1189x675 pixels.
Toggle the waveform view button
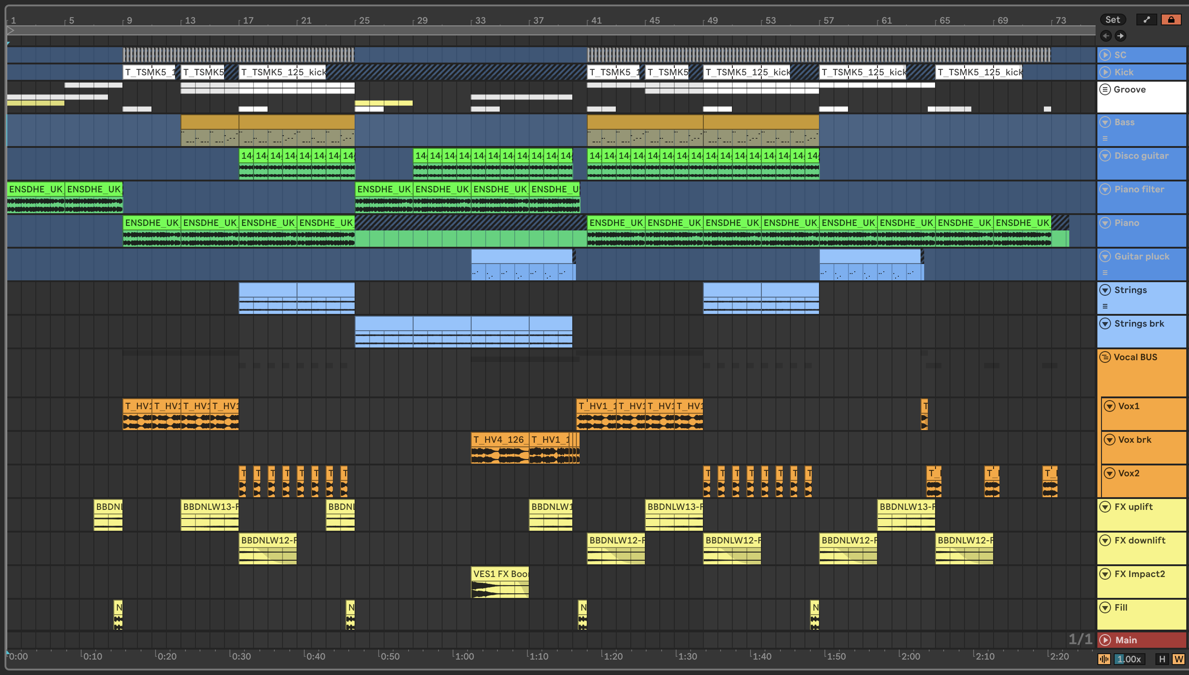(1104, 659)
